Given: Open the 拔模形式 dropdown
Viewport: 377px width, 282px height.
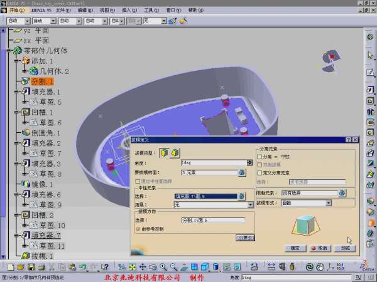Looking at the screenshot, I should click(328, 203).
